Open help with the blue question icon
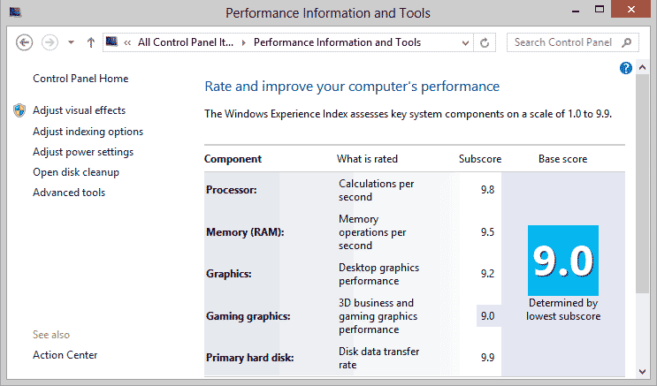This screenshot has height=386, width=657. click(x=625, y=68)
